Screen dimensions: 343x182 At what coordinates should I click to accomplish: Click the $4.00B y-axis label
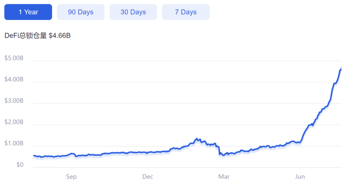[14, 79]
